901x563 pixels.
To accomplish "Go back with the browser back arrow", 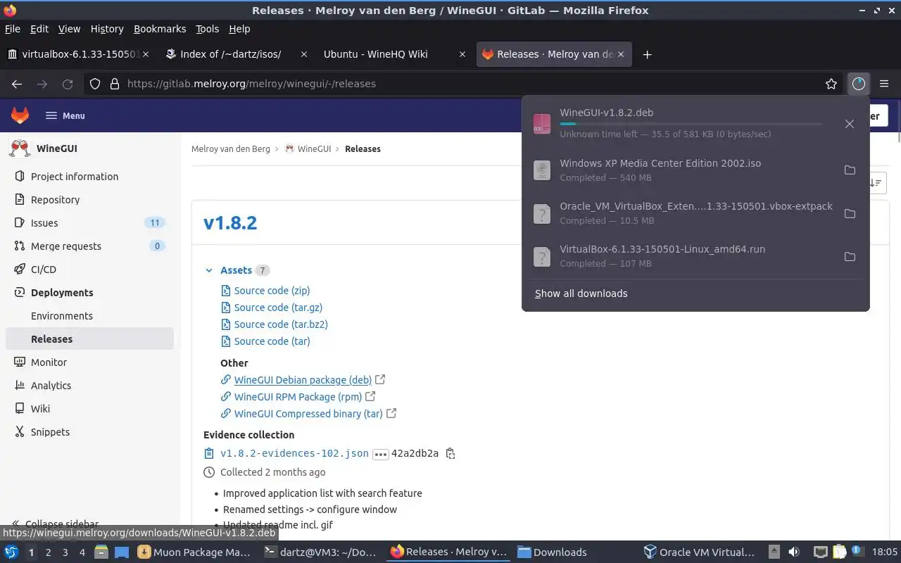I will (x=17, y=84).
